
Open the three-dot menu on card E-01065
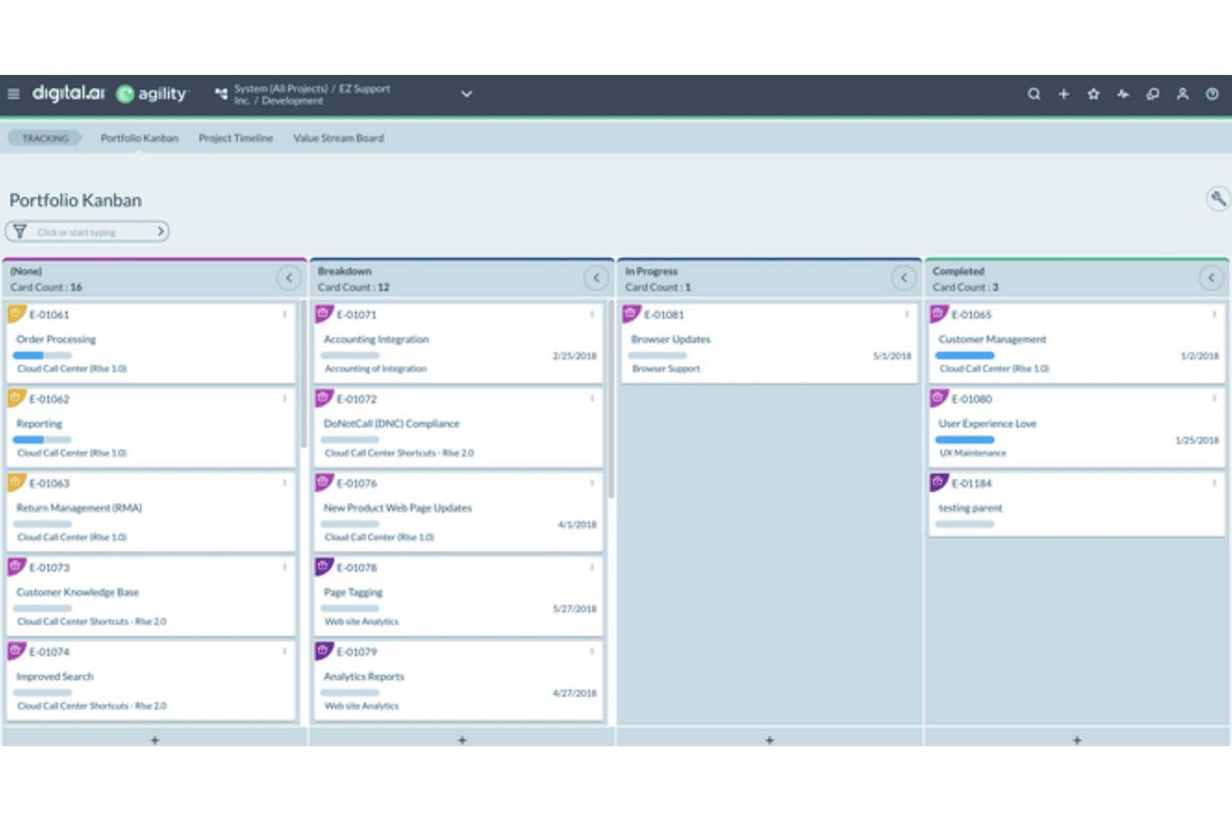tap(1214, 315)
